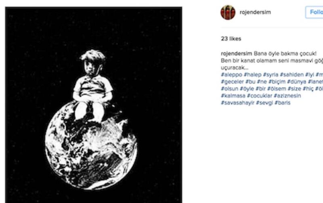Click rojendersim username in the caption
323x203 pixels.
click(x=236, y=54)
